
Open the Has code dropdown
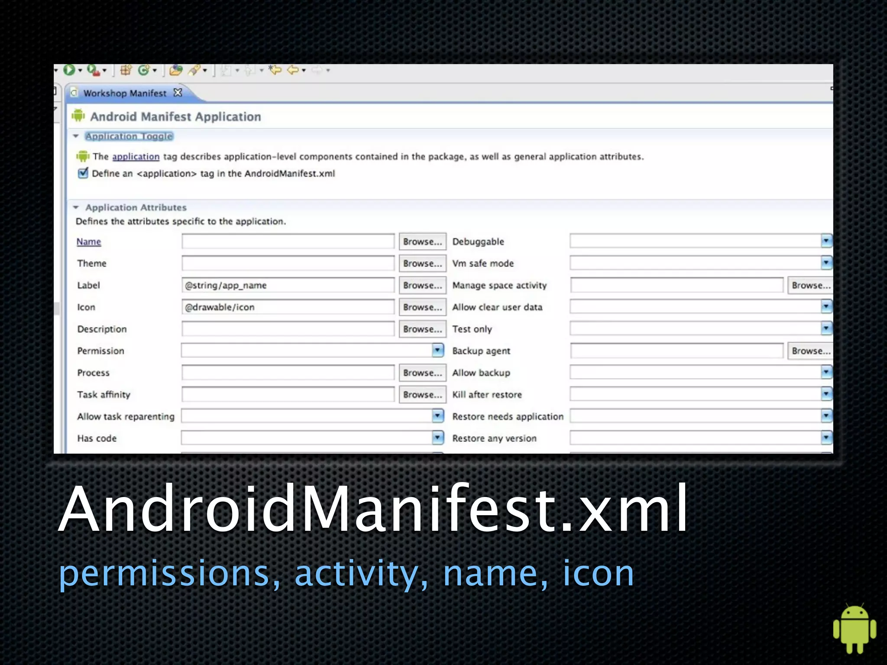point(438,437)
